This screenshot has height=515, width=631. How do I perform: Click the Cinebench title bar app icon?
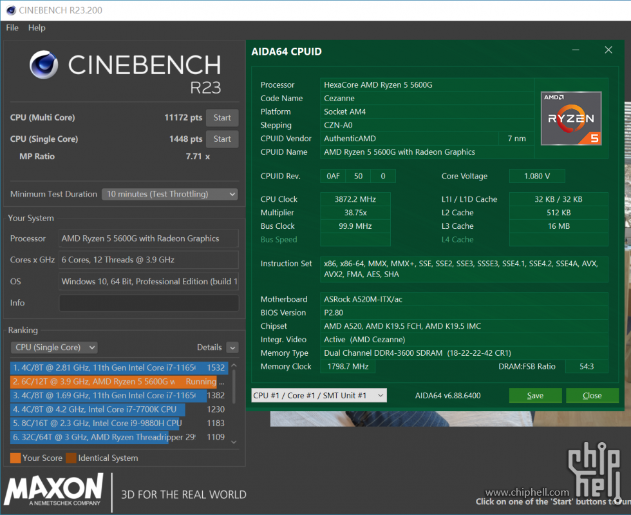click(x=11, y=10)
